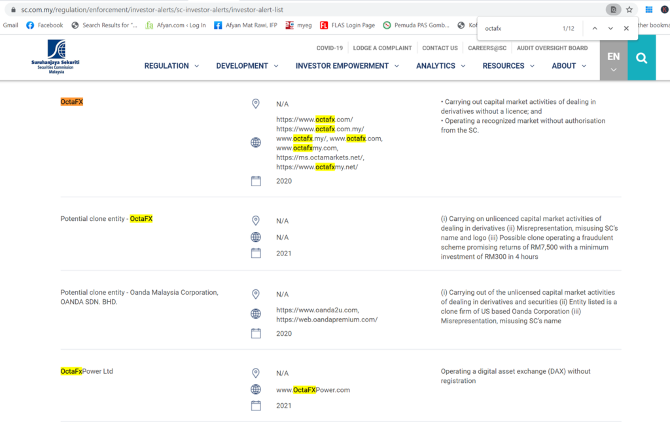The height and width of the screenshot is (426, 670).
Task: Close the find-in-page bar
Action: click(x=626, y=28)
